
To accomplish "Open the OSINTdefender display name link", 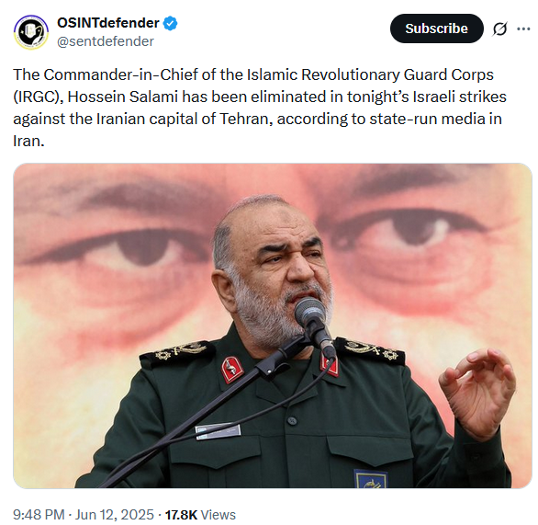I will [107, 23].
